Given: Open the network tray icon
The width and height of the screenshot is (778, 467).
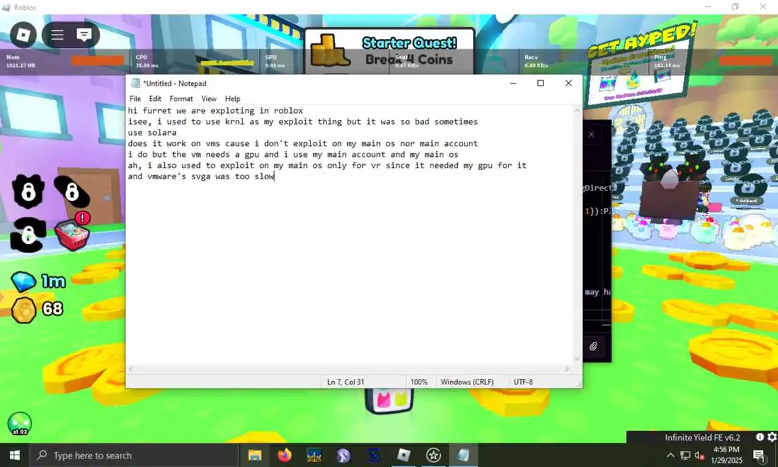Looking at the screenshot, I should click(685, 455).
